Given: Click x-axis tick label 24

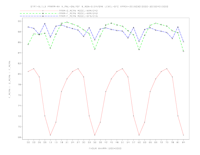Looking at the screenshot, I should point(72,142).
